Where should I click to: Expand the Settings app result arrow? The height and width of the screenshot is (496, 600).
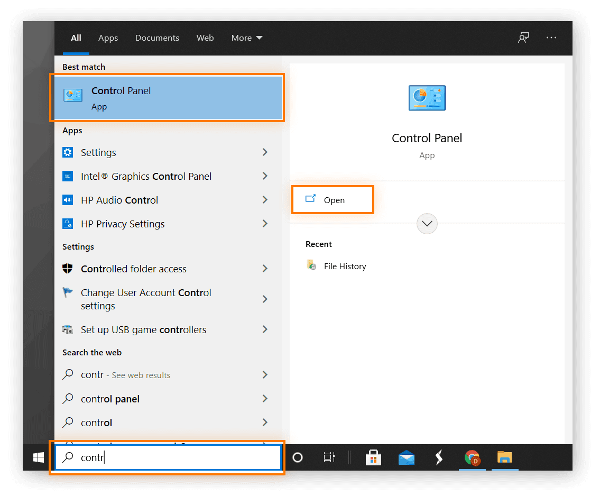point(265,152)
